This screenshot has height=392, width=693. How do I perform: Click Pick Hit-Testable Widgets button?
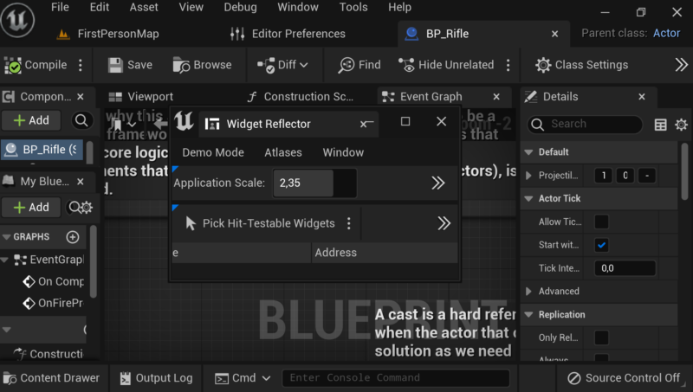[260, 223]
